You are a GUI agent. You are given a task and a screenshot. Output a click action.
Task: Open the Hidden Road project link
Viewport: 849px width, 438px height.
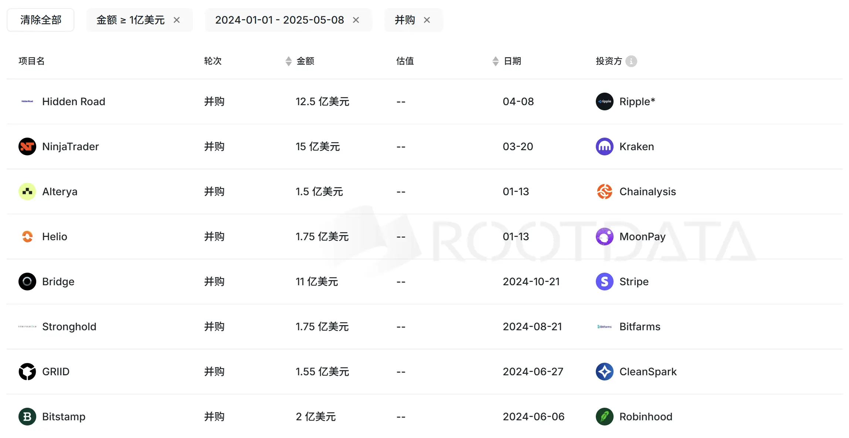pyautogui.click(x=74, y=101)
